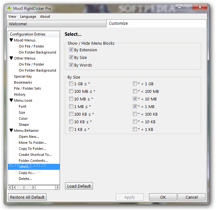This screenshot has width=216, height=211.
Task: Disable the * < 1 MB checkbox
Action: [135, 106]
